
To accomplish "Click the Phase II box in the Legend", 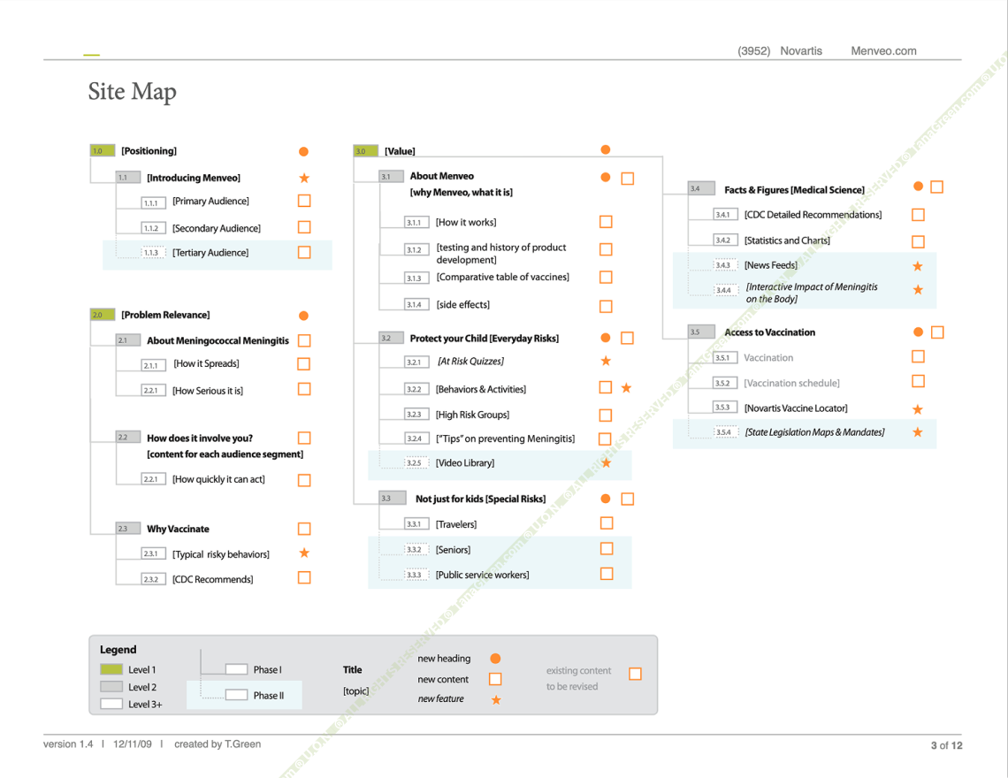I will point(237,695).
